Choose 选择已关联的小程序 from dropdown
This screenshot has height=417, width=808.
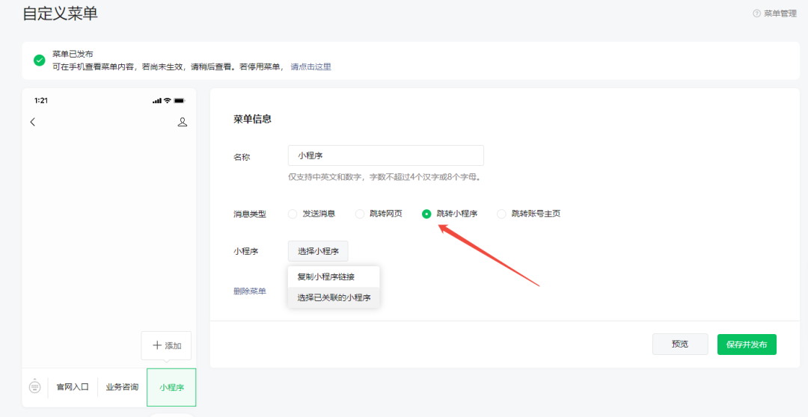pyautogui.click(x=334, y=297)
